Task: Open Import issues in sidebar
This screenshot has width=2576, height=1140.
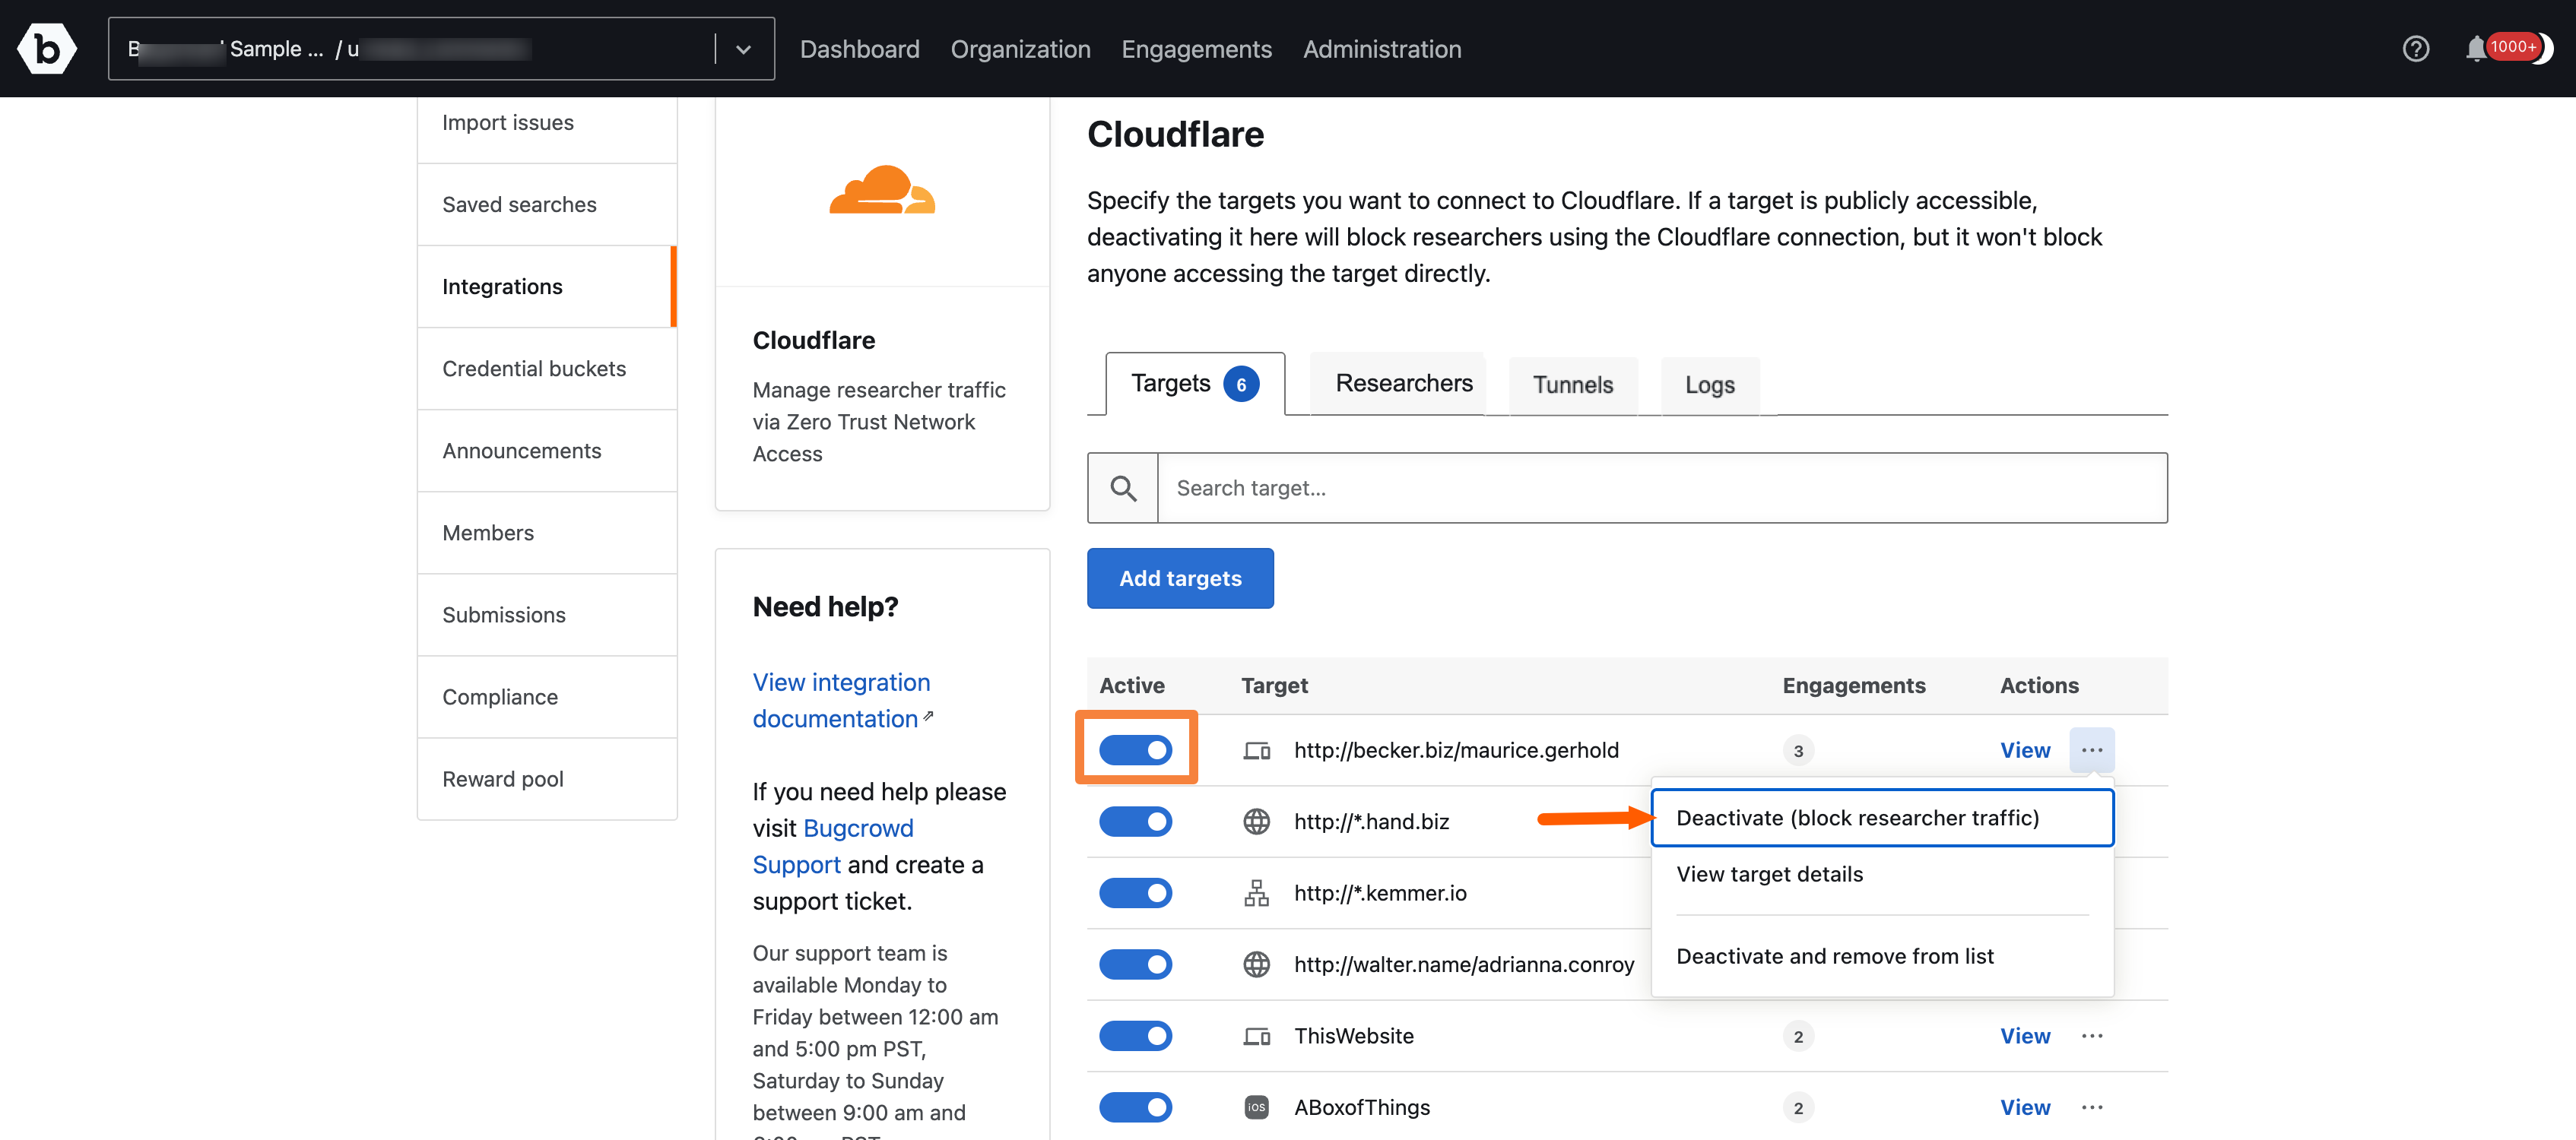Action: (x=547, y=122)
